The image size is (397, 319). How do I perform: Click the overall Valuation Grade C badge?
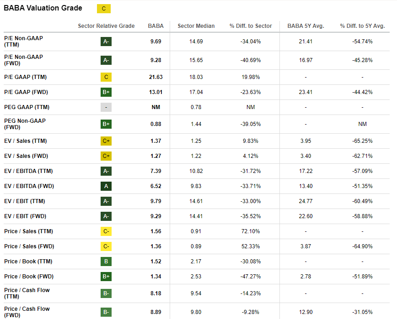[104, 9]
